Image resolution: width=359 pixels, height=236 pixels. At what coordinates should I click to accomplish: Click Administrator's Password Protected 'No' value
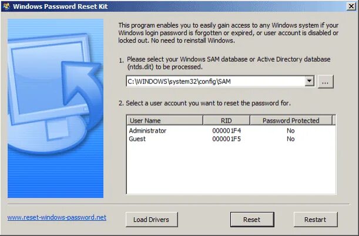coord(290,130)
